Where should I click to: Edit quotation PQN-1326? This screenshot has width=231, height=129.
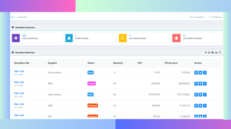[196, 73]
